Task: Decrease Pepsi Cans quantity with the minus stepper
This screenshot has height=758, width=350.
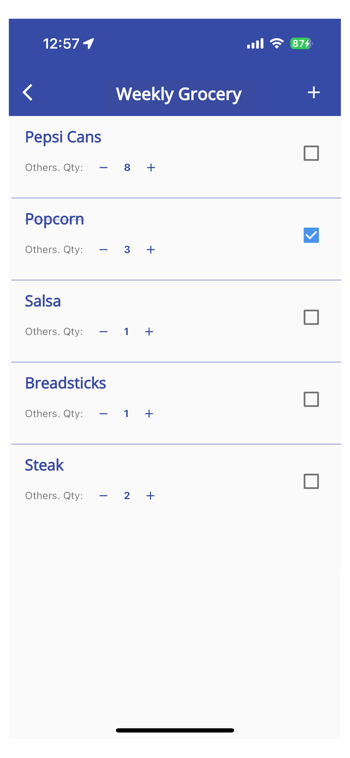Action: coord(103,167)
